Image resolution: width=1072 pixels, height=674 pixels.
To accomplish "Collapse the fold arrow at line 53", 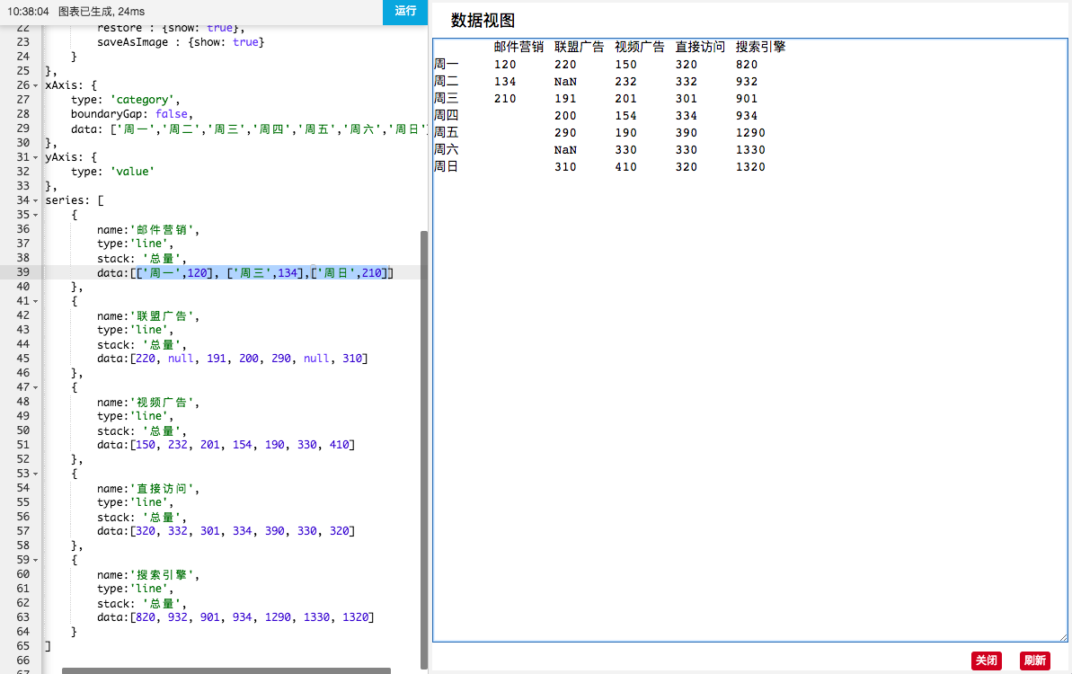I will (36, 473).
